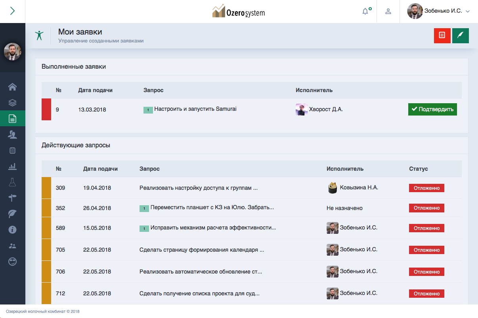Open the info circle sidebar icon
This screenshot has height=318, width=478.
(x=12, y=229)
